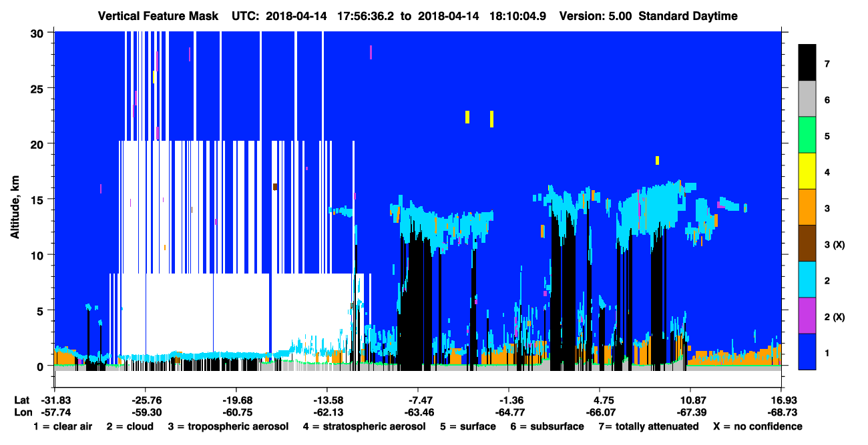Click latitude value -1.36
The width and height of the screenshot is (868, 445).
pyautogui.click(x=509, y=400)
